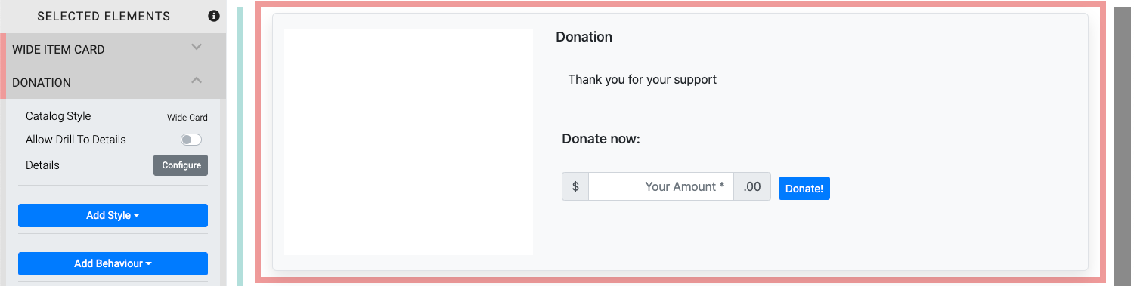Toggle Allow Drill To Details switch
The width and height of the screenshot is (1134, 286).
click(x=191, y=140)
